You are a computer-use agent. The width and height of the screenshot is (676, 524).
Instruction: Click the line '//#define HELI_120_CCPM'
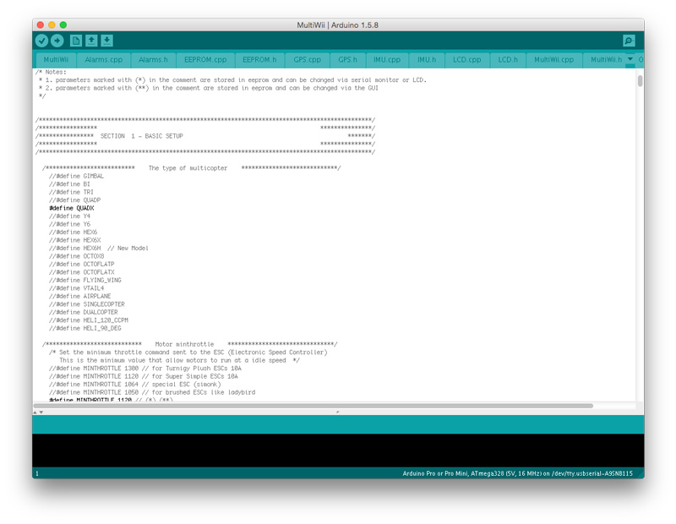point(89,320)
